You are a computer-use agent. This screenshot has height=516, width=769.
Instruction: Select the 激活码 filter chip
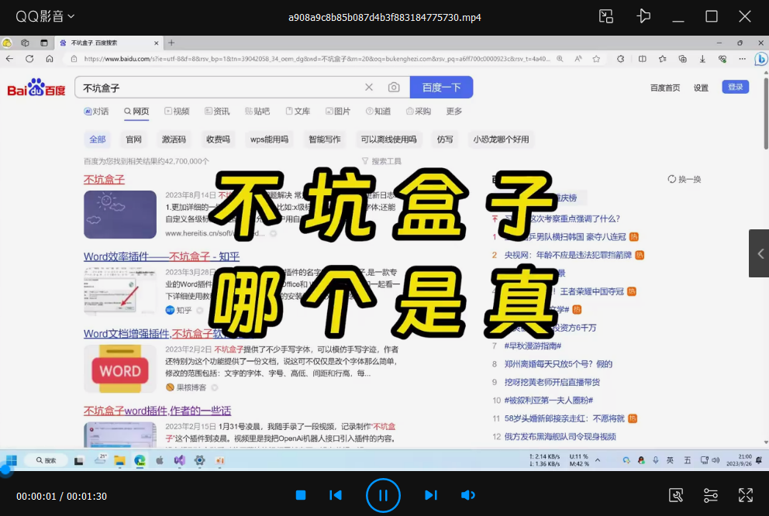click(174, 139)
